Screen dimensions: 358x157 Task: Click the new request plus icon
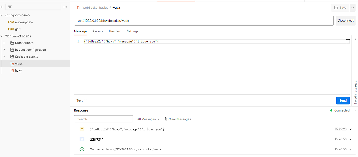(x=2, y=7)
